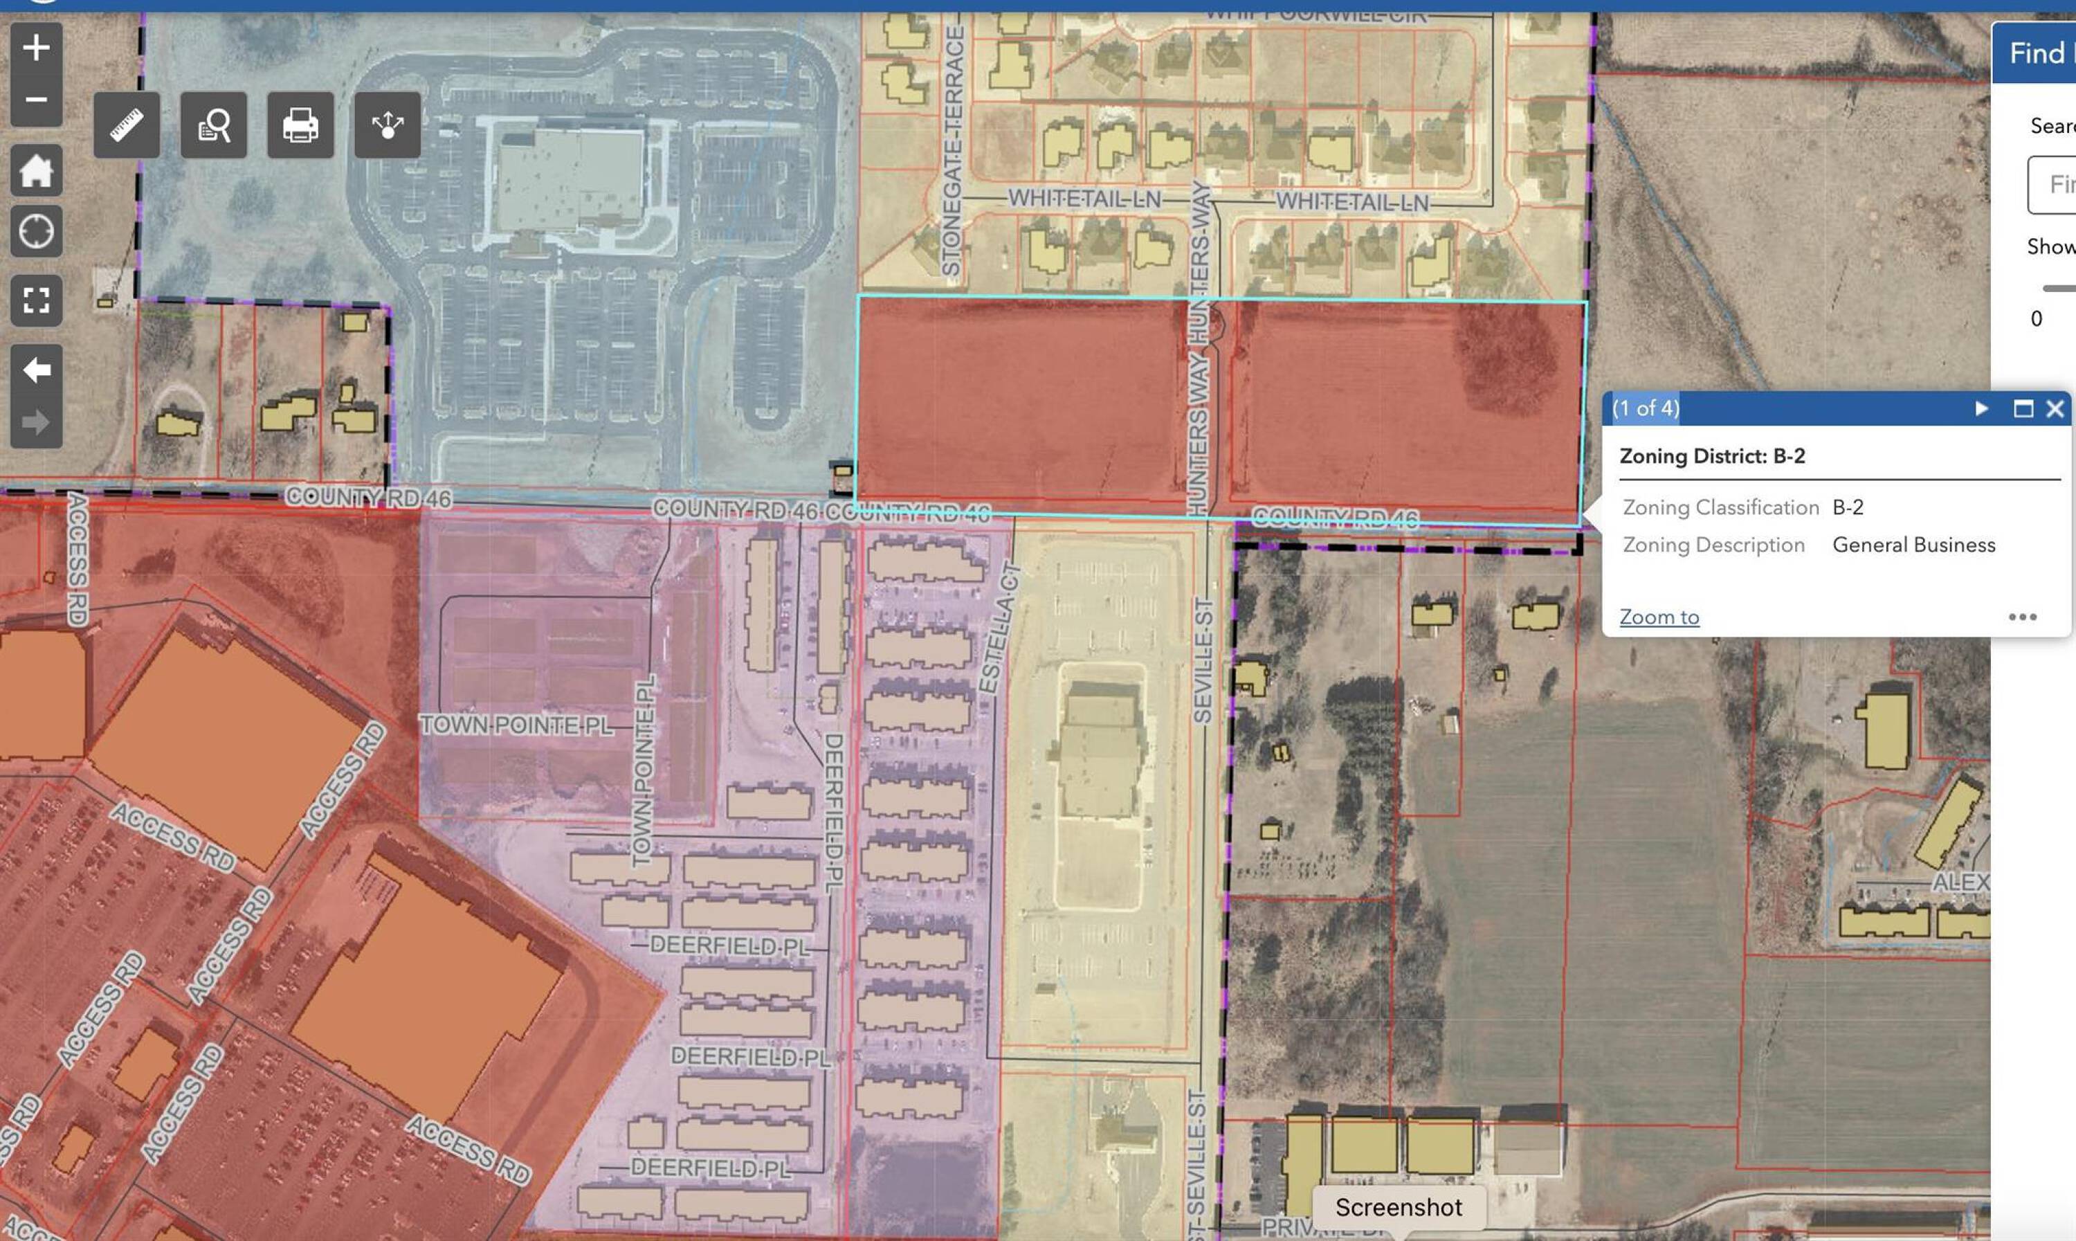The image size is (2076, 1241).
Task: Go to previous map extent
Action: [36, 370]
